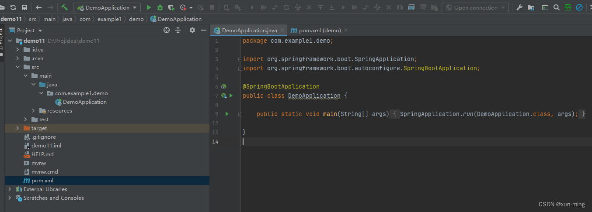Collapse the com.example1.demo package
Viewport: 592px width, 212px height.
pos(42,93)
